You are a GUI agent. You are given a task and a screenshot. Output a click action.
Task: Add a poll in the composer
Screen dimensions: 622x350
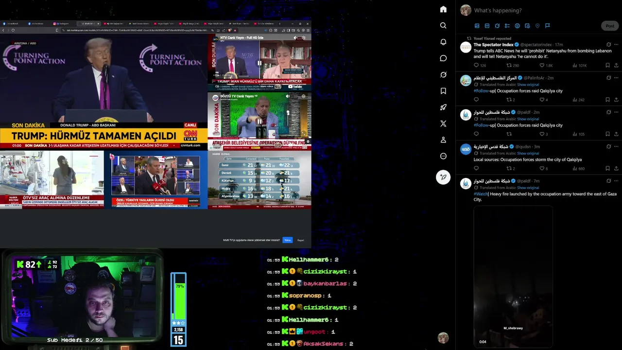point(507,26)
